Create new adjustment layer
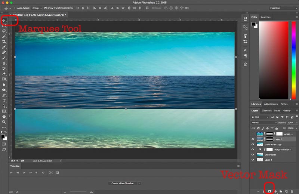This screenshot has width=299, height=194. pyautogui.click(x=275, y=191)
